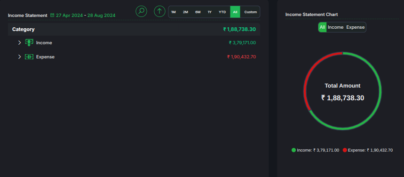Click the end date 28 Aug 2024
Screen dimensions: 404x177
click(101, 15)
